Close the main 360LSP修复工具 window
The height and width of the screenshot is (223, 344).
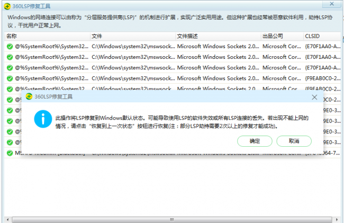332,4
